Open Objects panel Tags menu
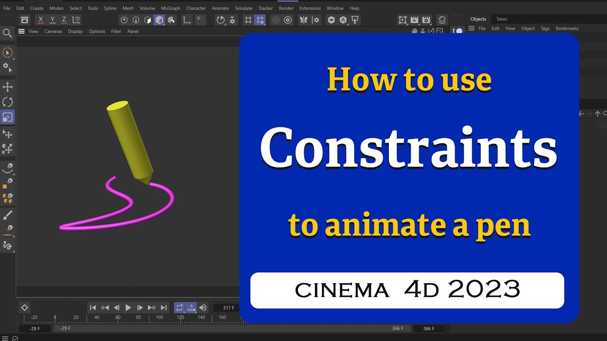 545,28
